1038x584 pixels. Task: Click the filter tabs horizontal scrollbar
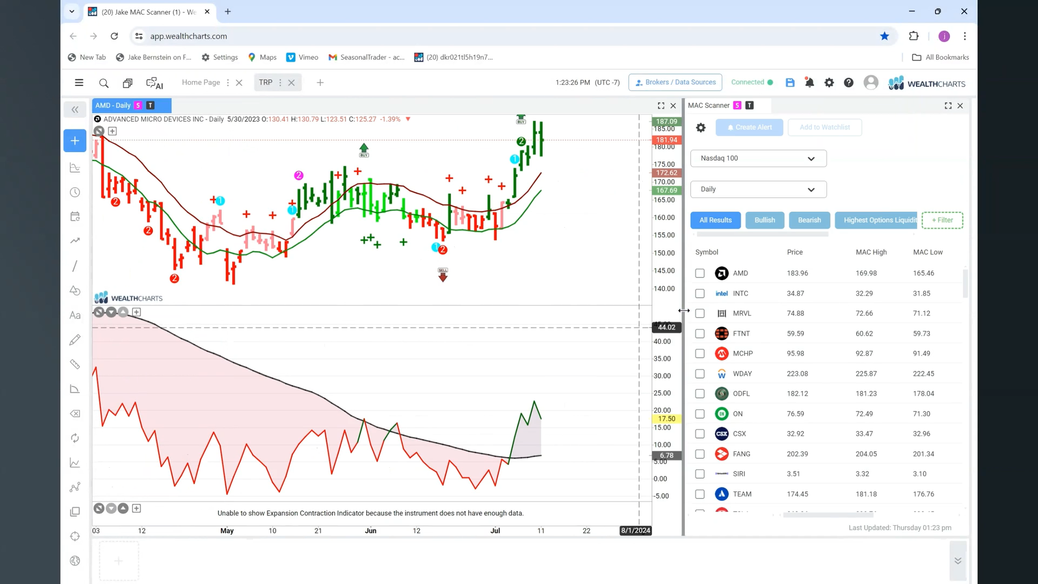click(762, 235)
